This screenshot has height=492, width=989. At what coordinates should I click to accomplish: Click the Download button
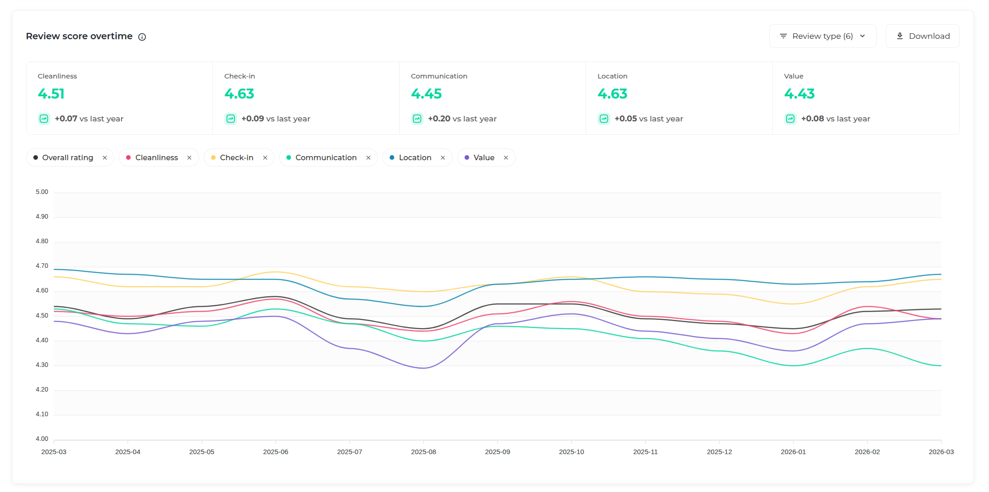tap(922, 36)
